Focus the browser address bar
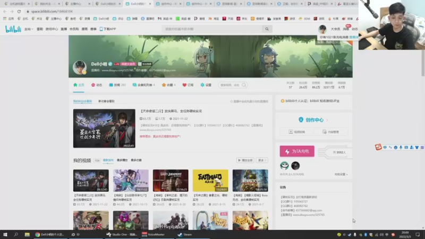 (x=190, y=11)
